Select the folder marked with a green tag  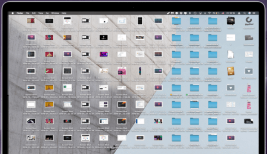195,88
